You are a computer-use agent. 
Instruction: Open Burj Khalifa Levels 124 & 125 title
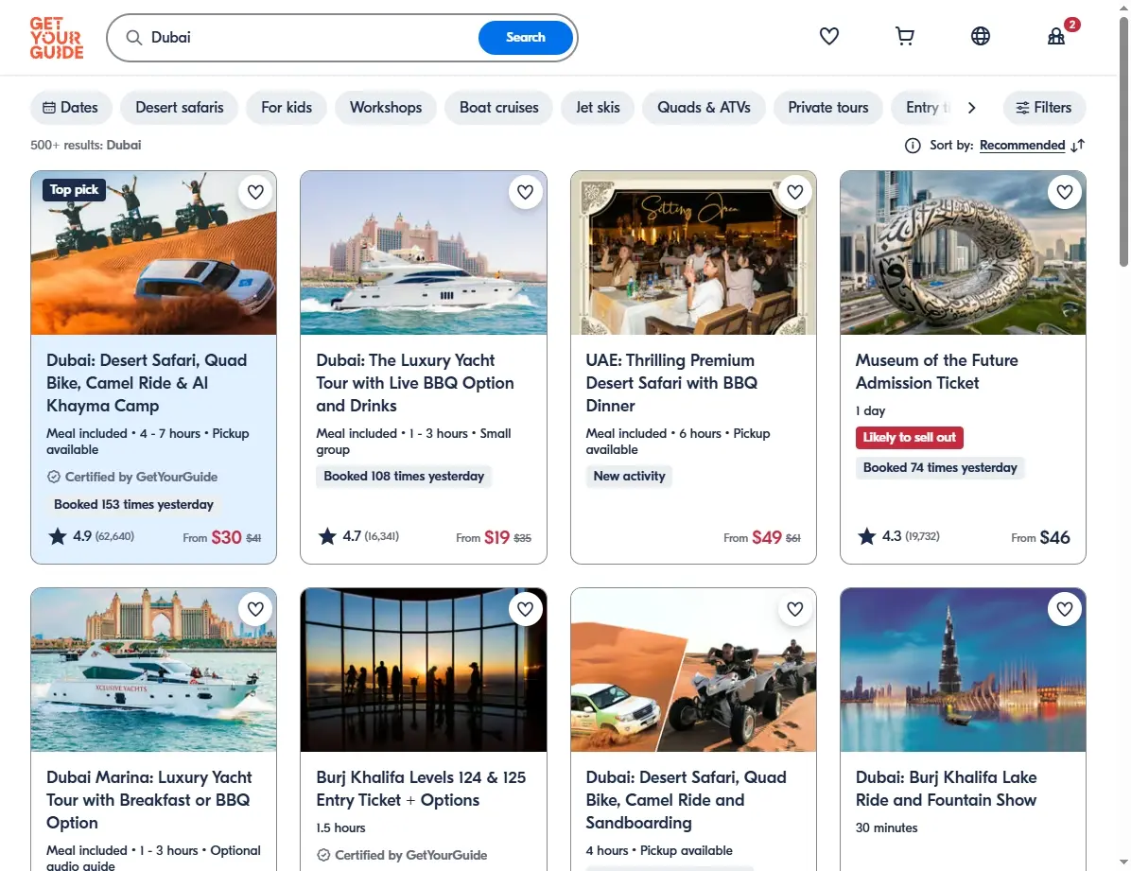pyautogui.click(x=421, y=789)
